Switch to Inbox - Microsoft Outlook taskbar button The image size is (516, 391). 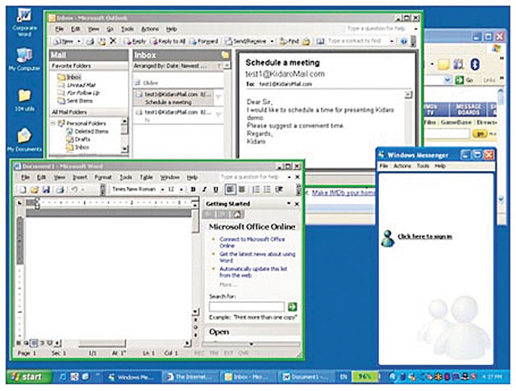[x=248, y=377]
